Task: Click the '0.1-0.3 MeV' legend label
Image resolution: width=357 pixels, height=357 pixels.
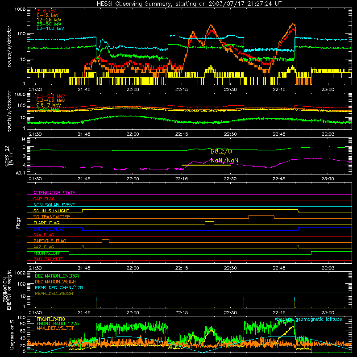Action: [x=51, y=96]
